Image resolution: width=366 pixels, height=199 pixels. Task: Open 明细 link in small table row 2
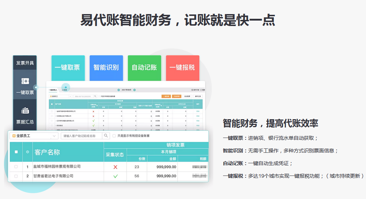click(198, 116)
